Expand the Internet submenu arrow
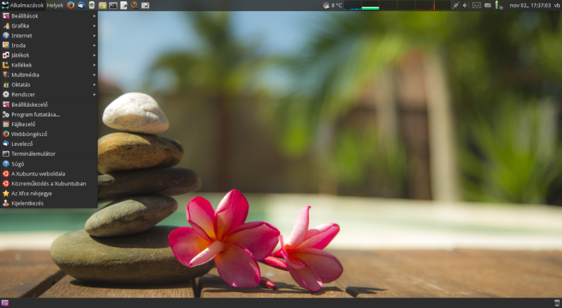This screenshot has width=562, height=308. (x=94, y=36)
